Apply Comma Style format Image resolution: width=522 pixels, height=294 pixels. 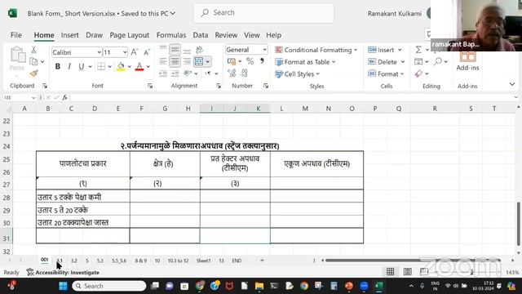[x=262, y=61]
